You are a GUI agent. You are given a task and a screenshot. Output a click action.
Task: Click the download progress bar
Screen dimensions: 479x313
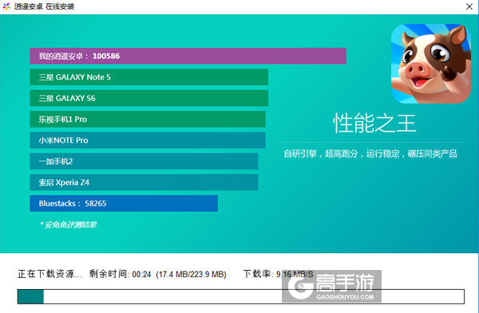tap(241, 296)
